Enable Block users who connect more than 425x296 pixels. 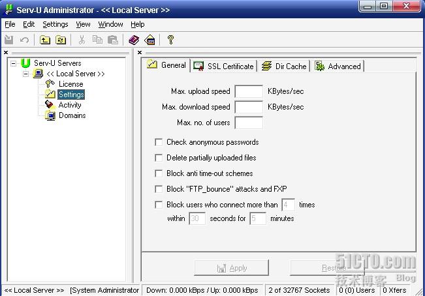tap(159, 205)
